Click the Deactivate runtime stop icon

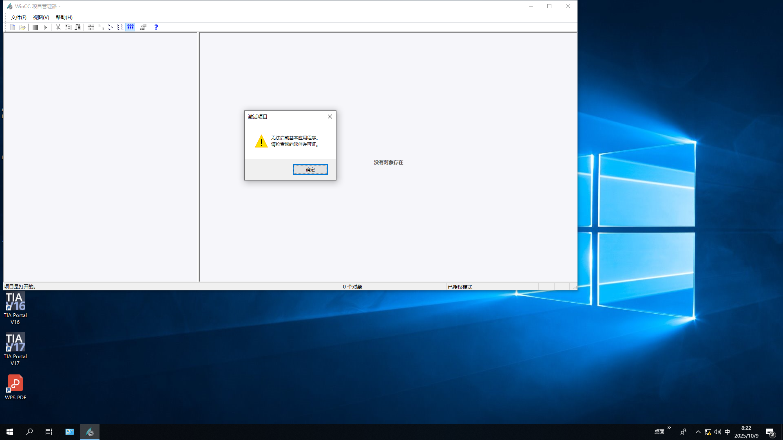[x=35, y=27]
